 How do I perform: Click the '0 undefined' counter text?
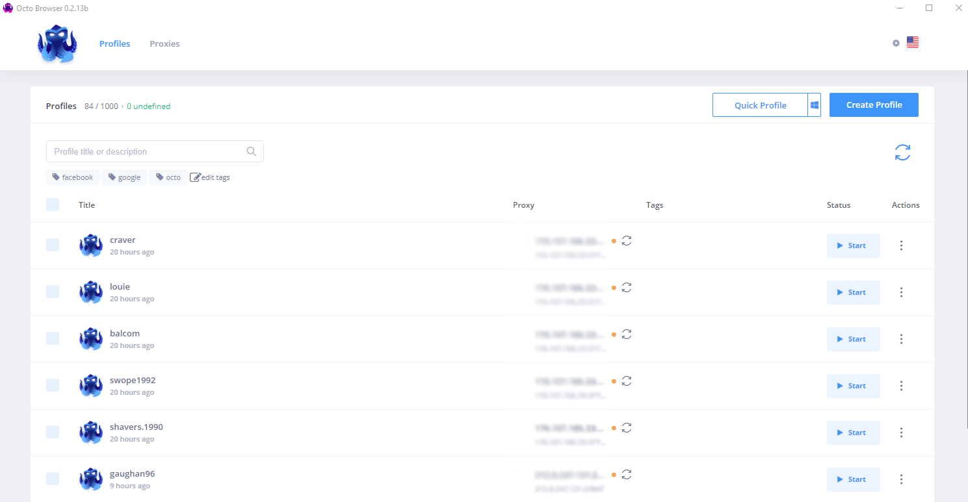(148, 106)
